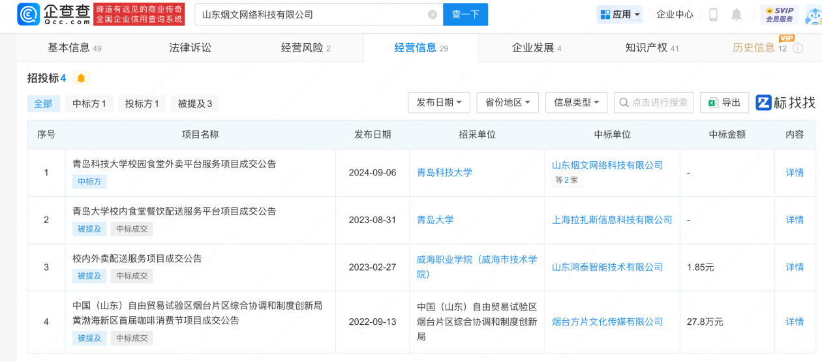Select the 全部 filter chip
This screenshot has width=822, height=362.
tap(44, 104)
